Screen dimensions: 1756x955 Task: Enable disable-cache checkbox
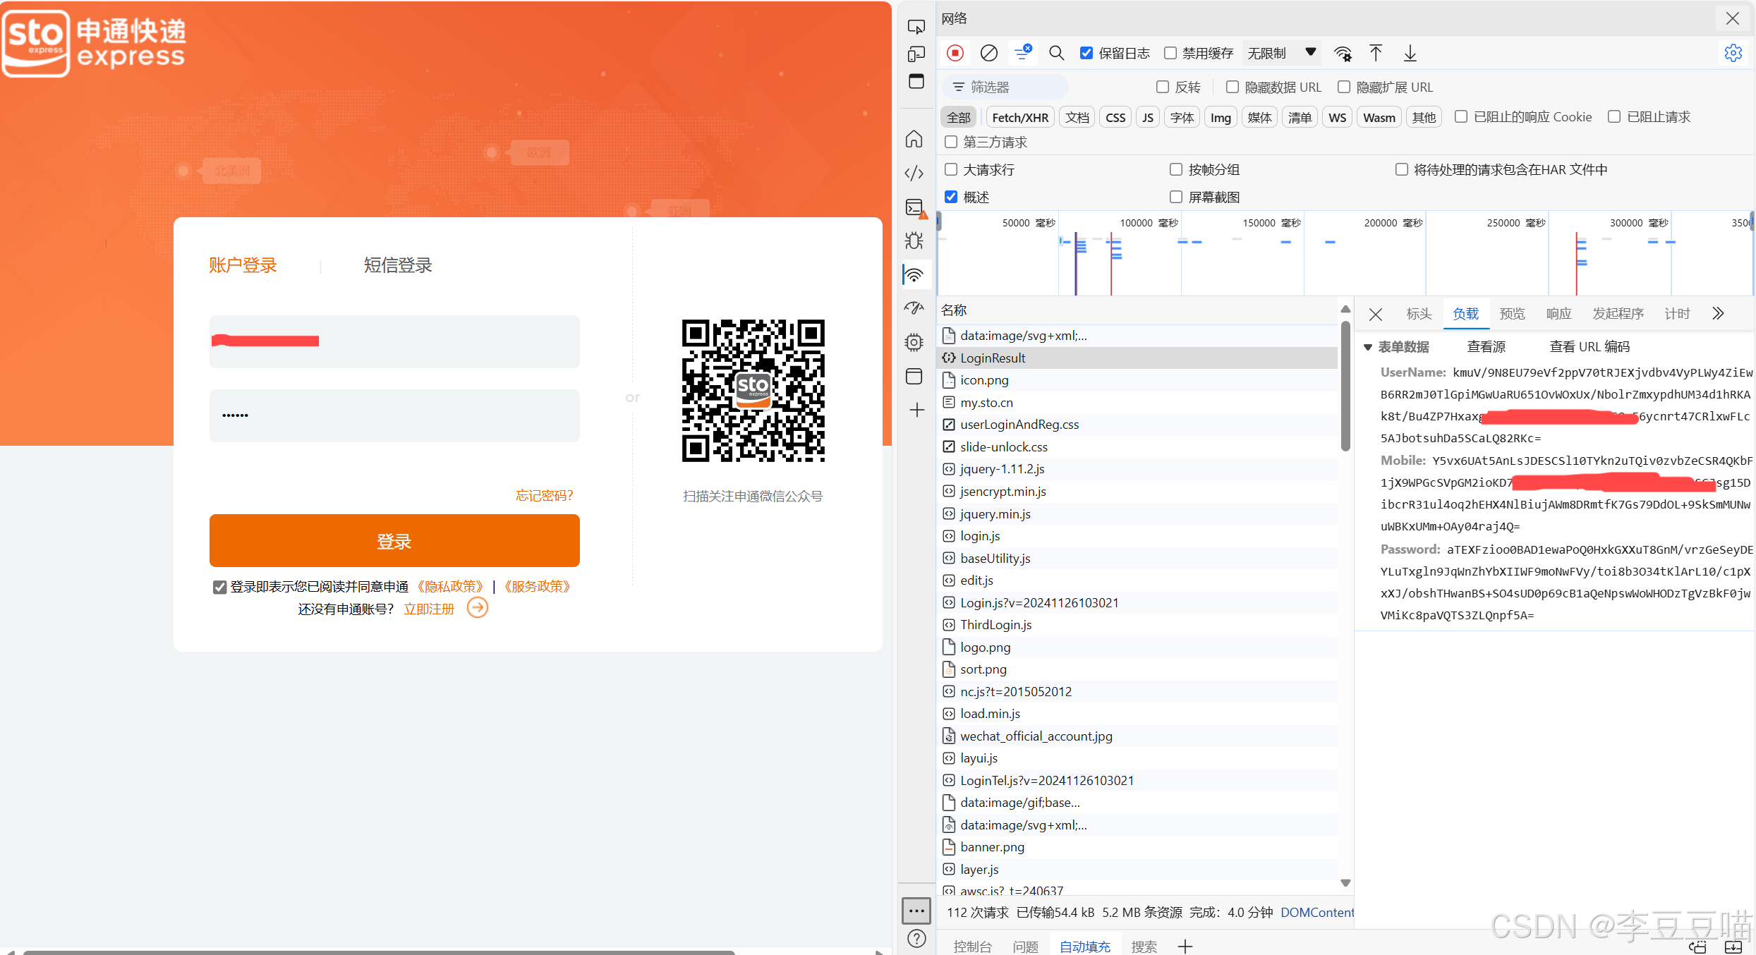click(1170, 53)
